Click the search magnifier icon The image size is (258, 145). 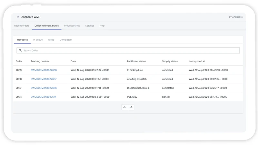point(20,51)
